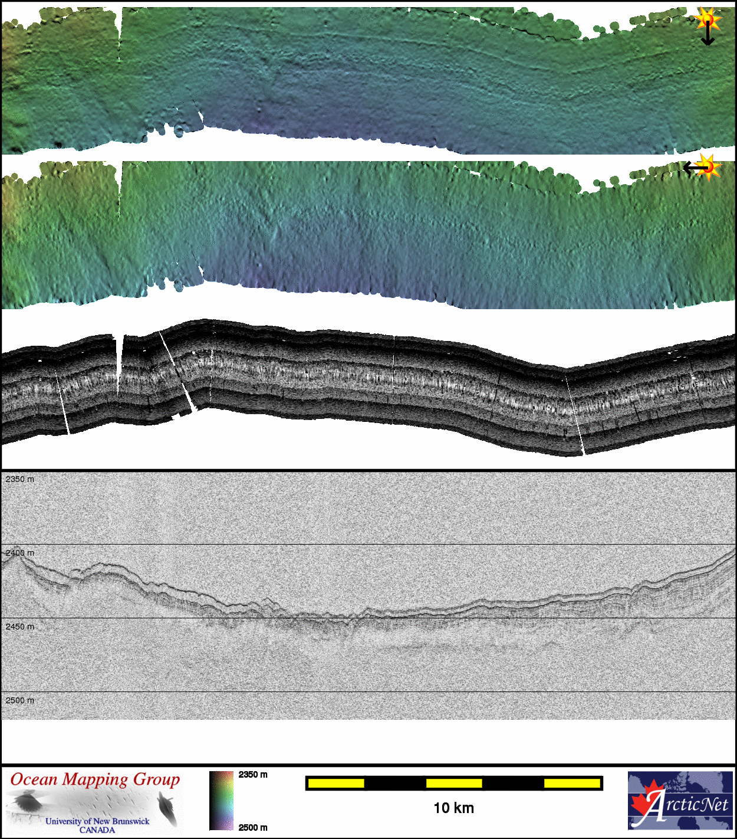The width and height of the screenshot is (737, 839).
Task: Click the rightmost yellow scale bar segment
Action: pyautogui.click(x=571, y=783)
